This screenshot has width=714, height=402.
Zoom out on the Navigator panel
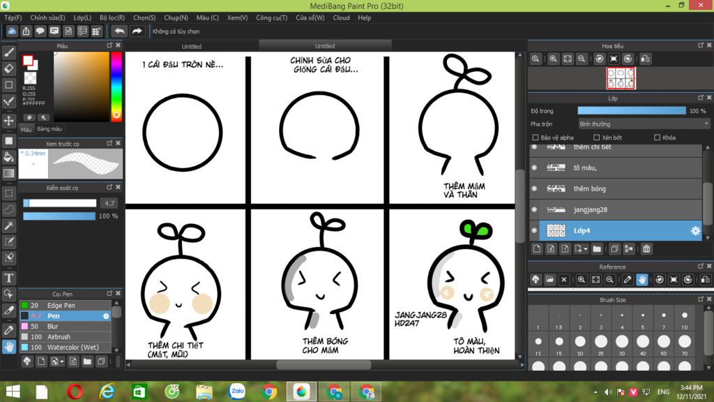tap(582, 59)
